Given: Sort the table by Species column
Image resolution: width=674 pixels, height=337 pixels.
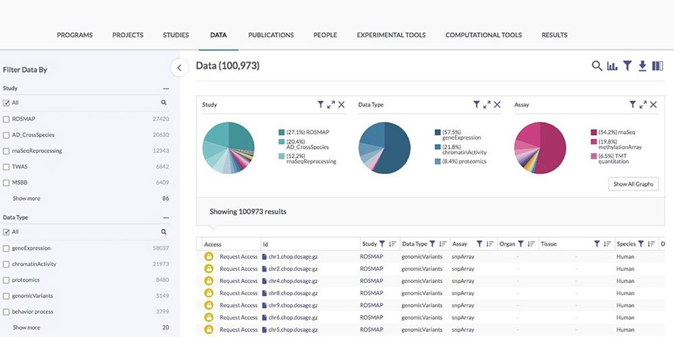Looking at the screenshot, I should click(651, 244).
